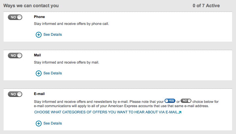Screen dimensions: 236x134
Task: Click the inline YES toggle example icon
Action: click(x=170, y=101)
